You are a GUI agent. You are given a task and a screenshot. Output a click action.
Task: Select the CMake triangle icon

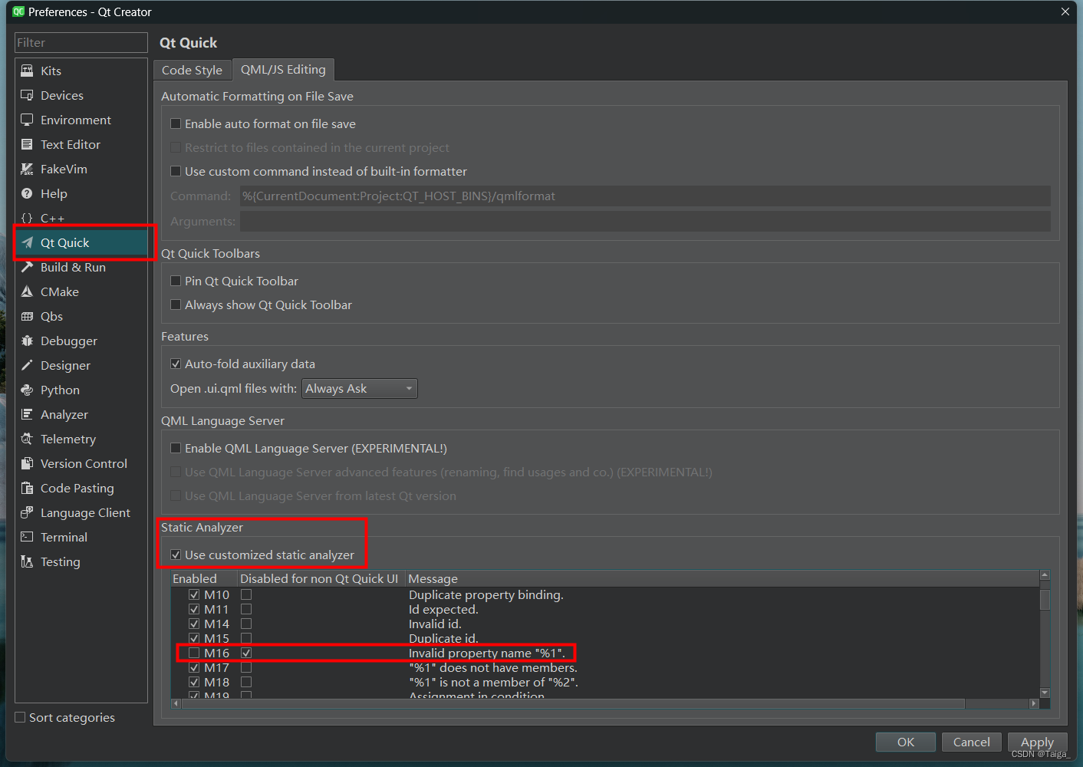coord(27,291)
